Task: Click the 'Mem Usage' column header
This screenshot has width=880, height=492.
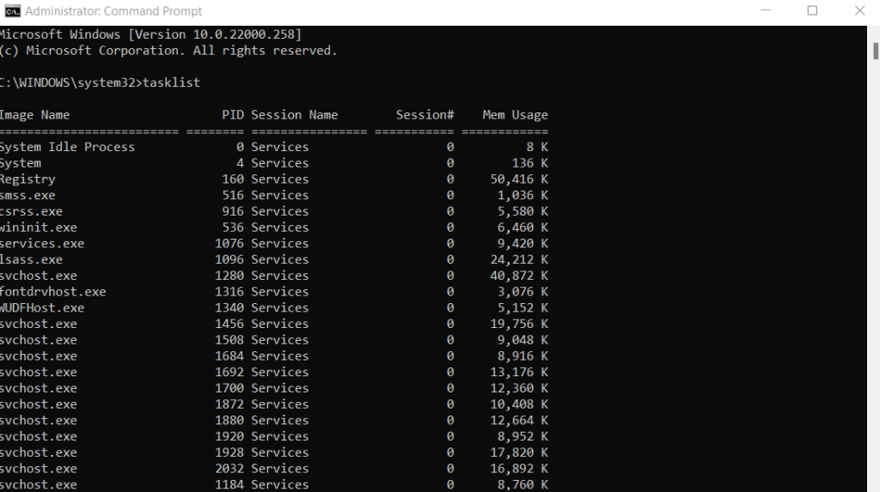Action: pos(516,115)
